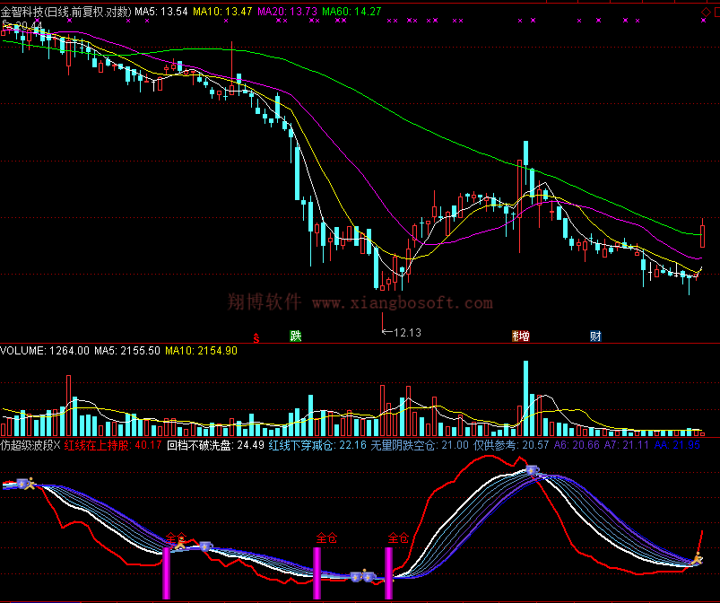Click the left cup of the paired cup icons
The width and height of the screenshot is (720, 603).
356,576
